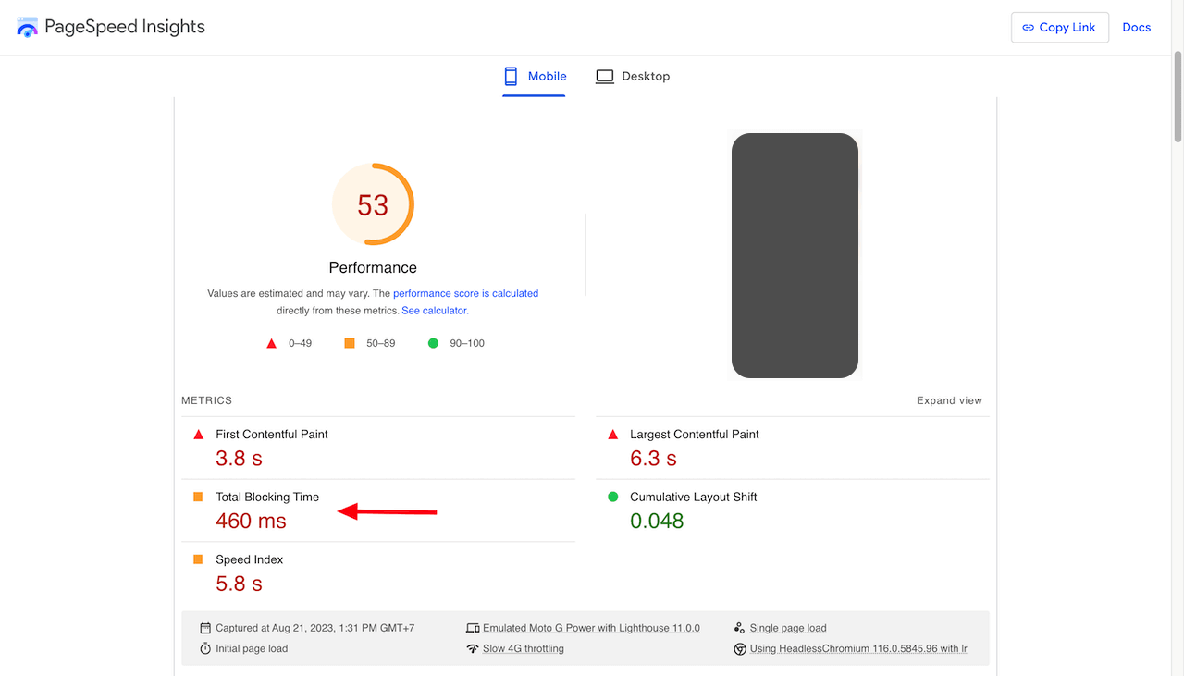Click the 'Captured at Aug 21, 2023' text

(315, 628)
